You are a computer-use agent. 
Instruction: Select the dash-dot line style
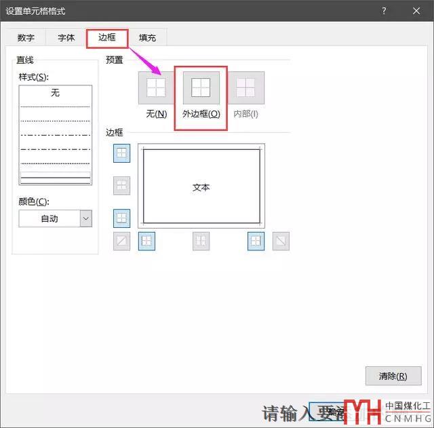(55, 149)
